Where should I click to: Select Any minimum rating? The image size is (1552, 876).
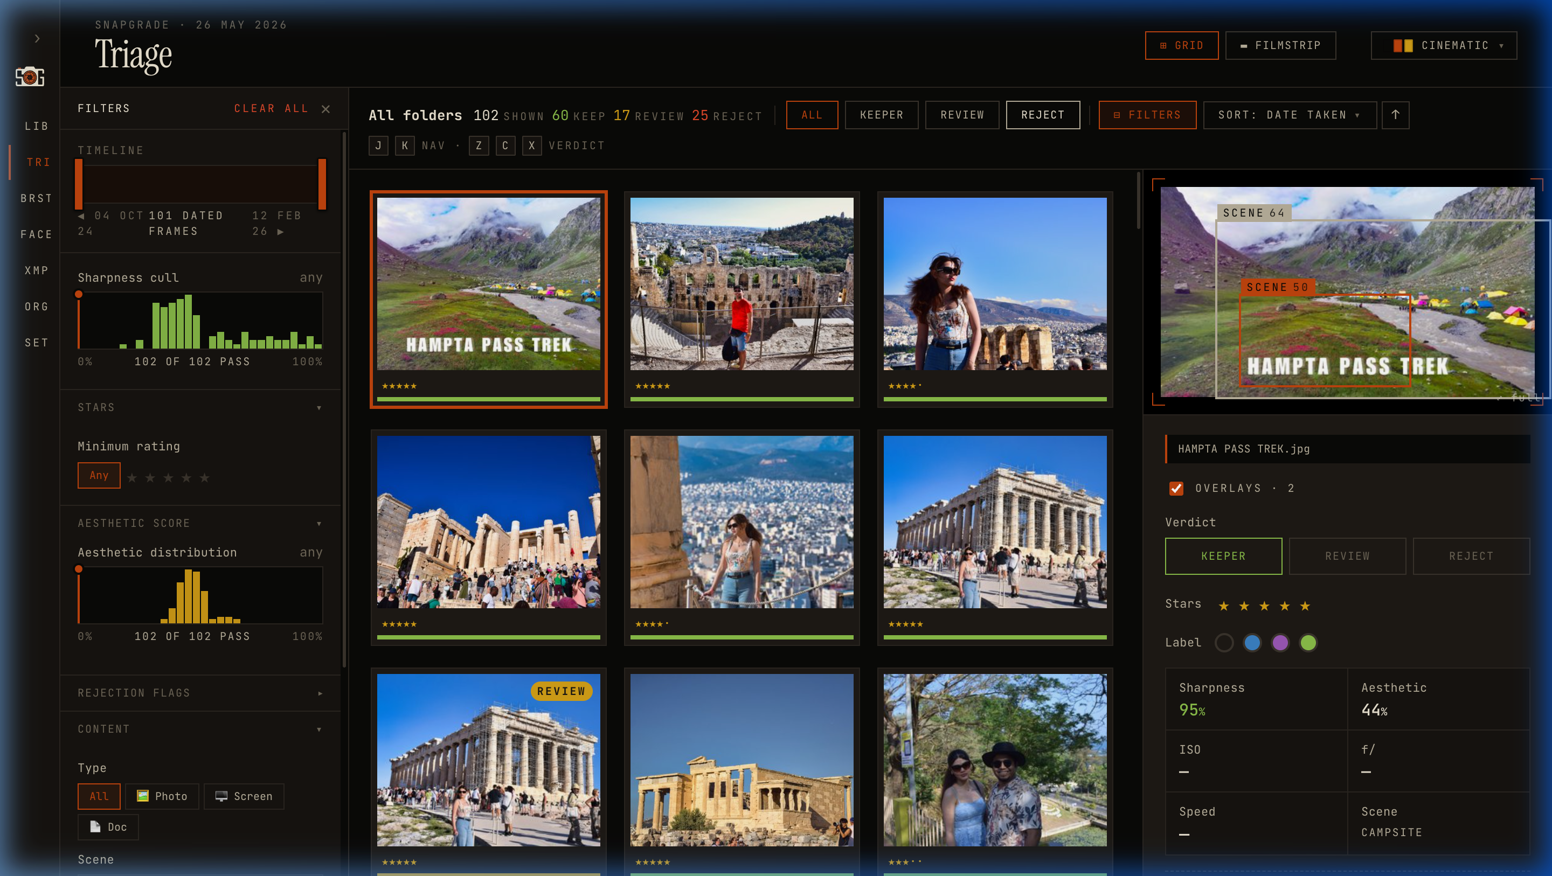(x=99, y=475)
